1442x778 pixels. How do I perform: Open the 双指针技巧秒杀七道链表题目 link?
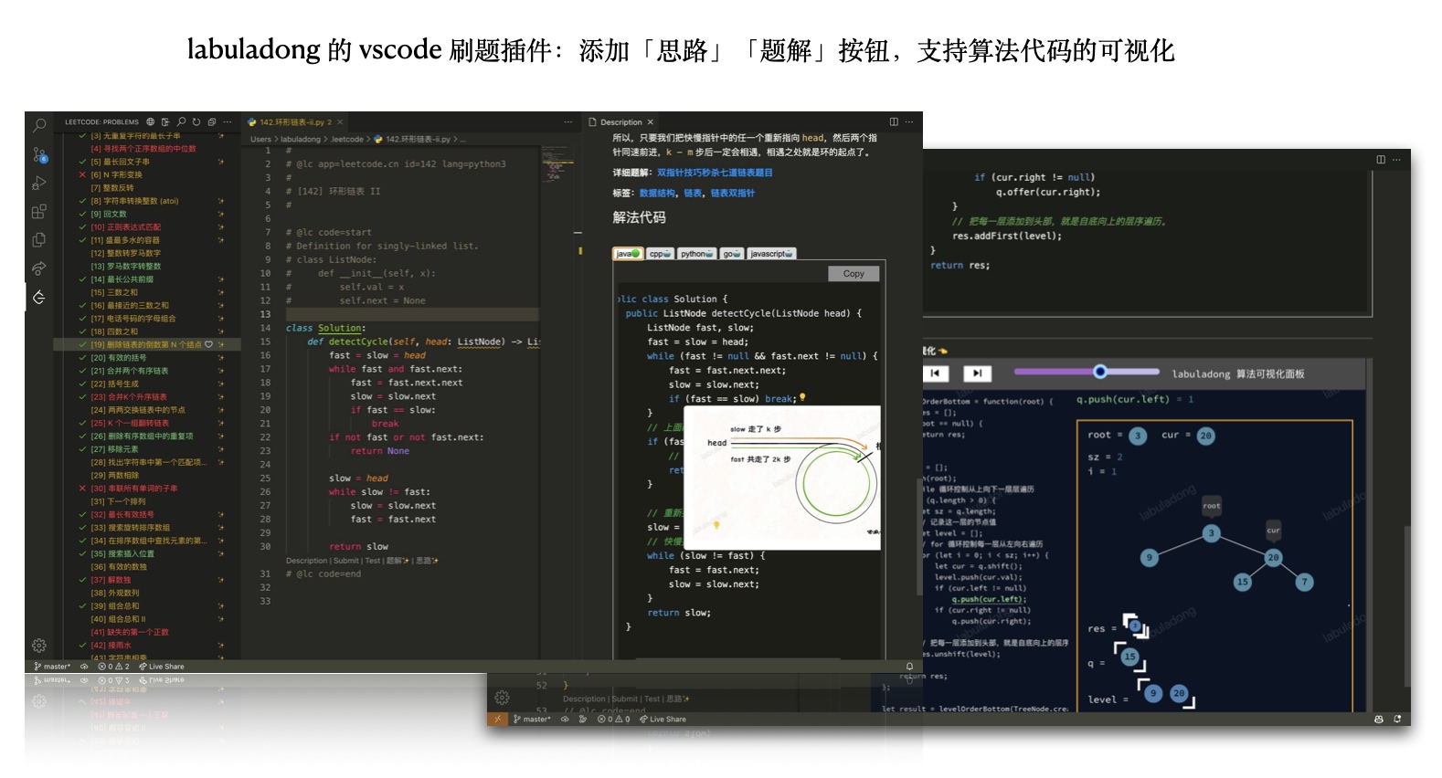pyautogui.click(x=715, y=173)
